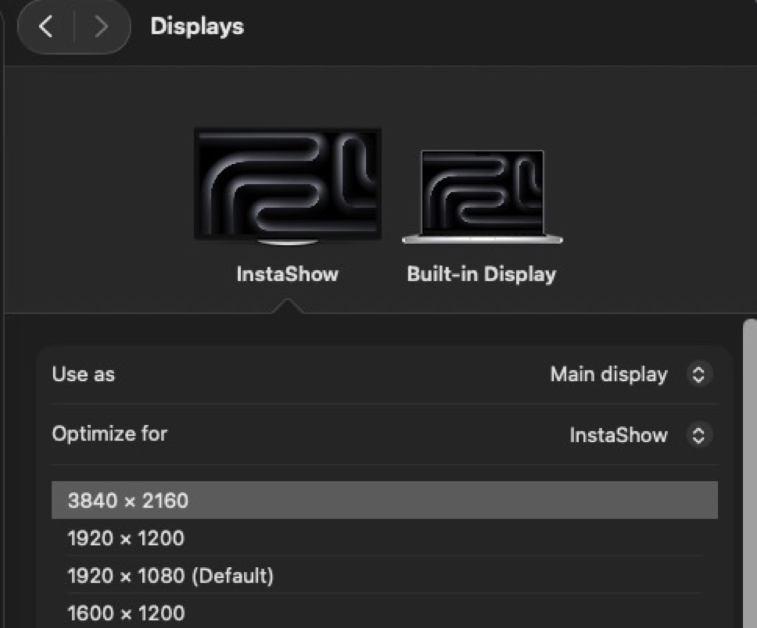The width and height of the screenshot is (757, 628).
Task: Click the "Use as" row label
Action: 83,375
